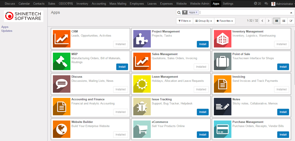Install the Point of Sale app
The height and width of the screenshot is (141, 295).
click(283, 67)
